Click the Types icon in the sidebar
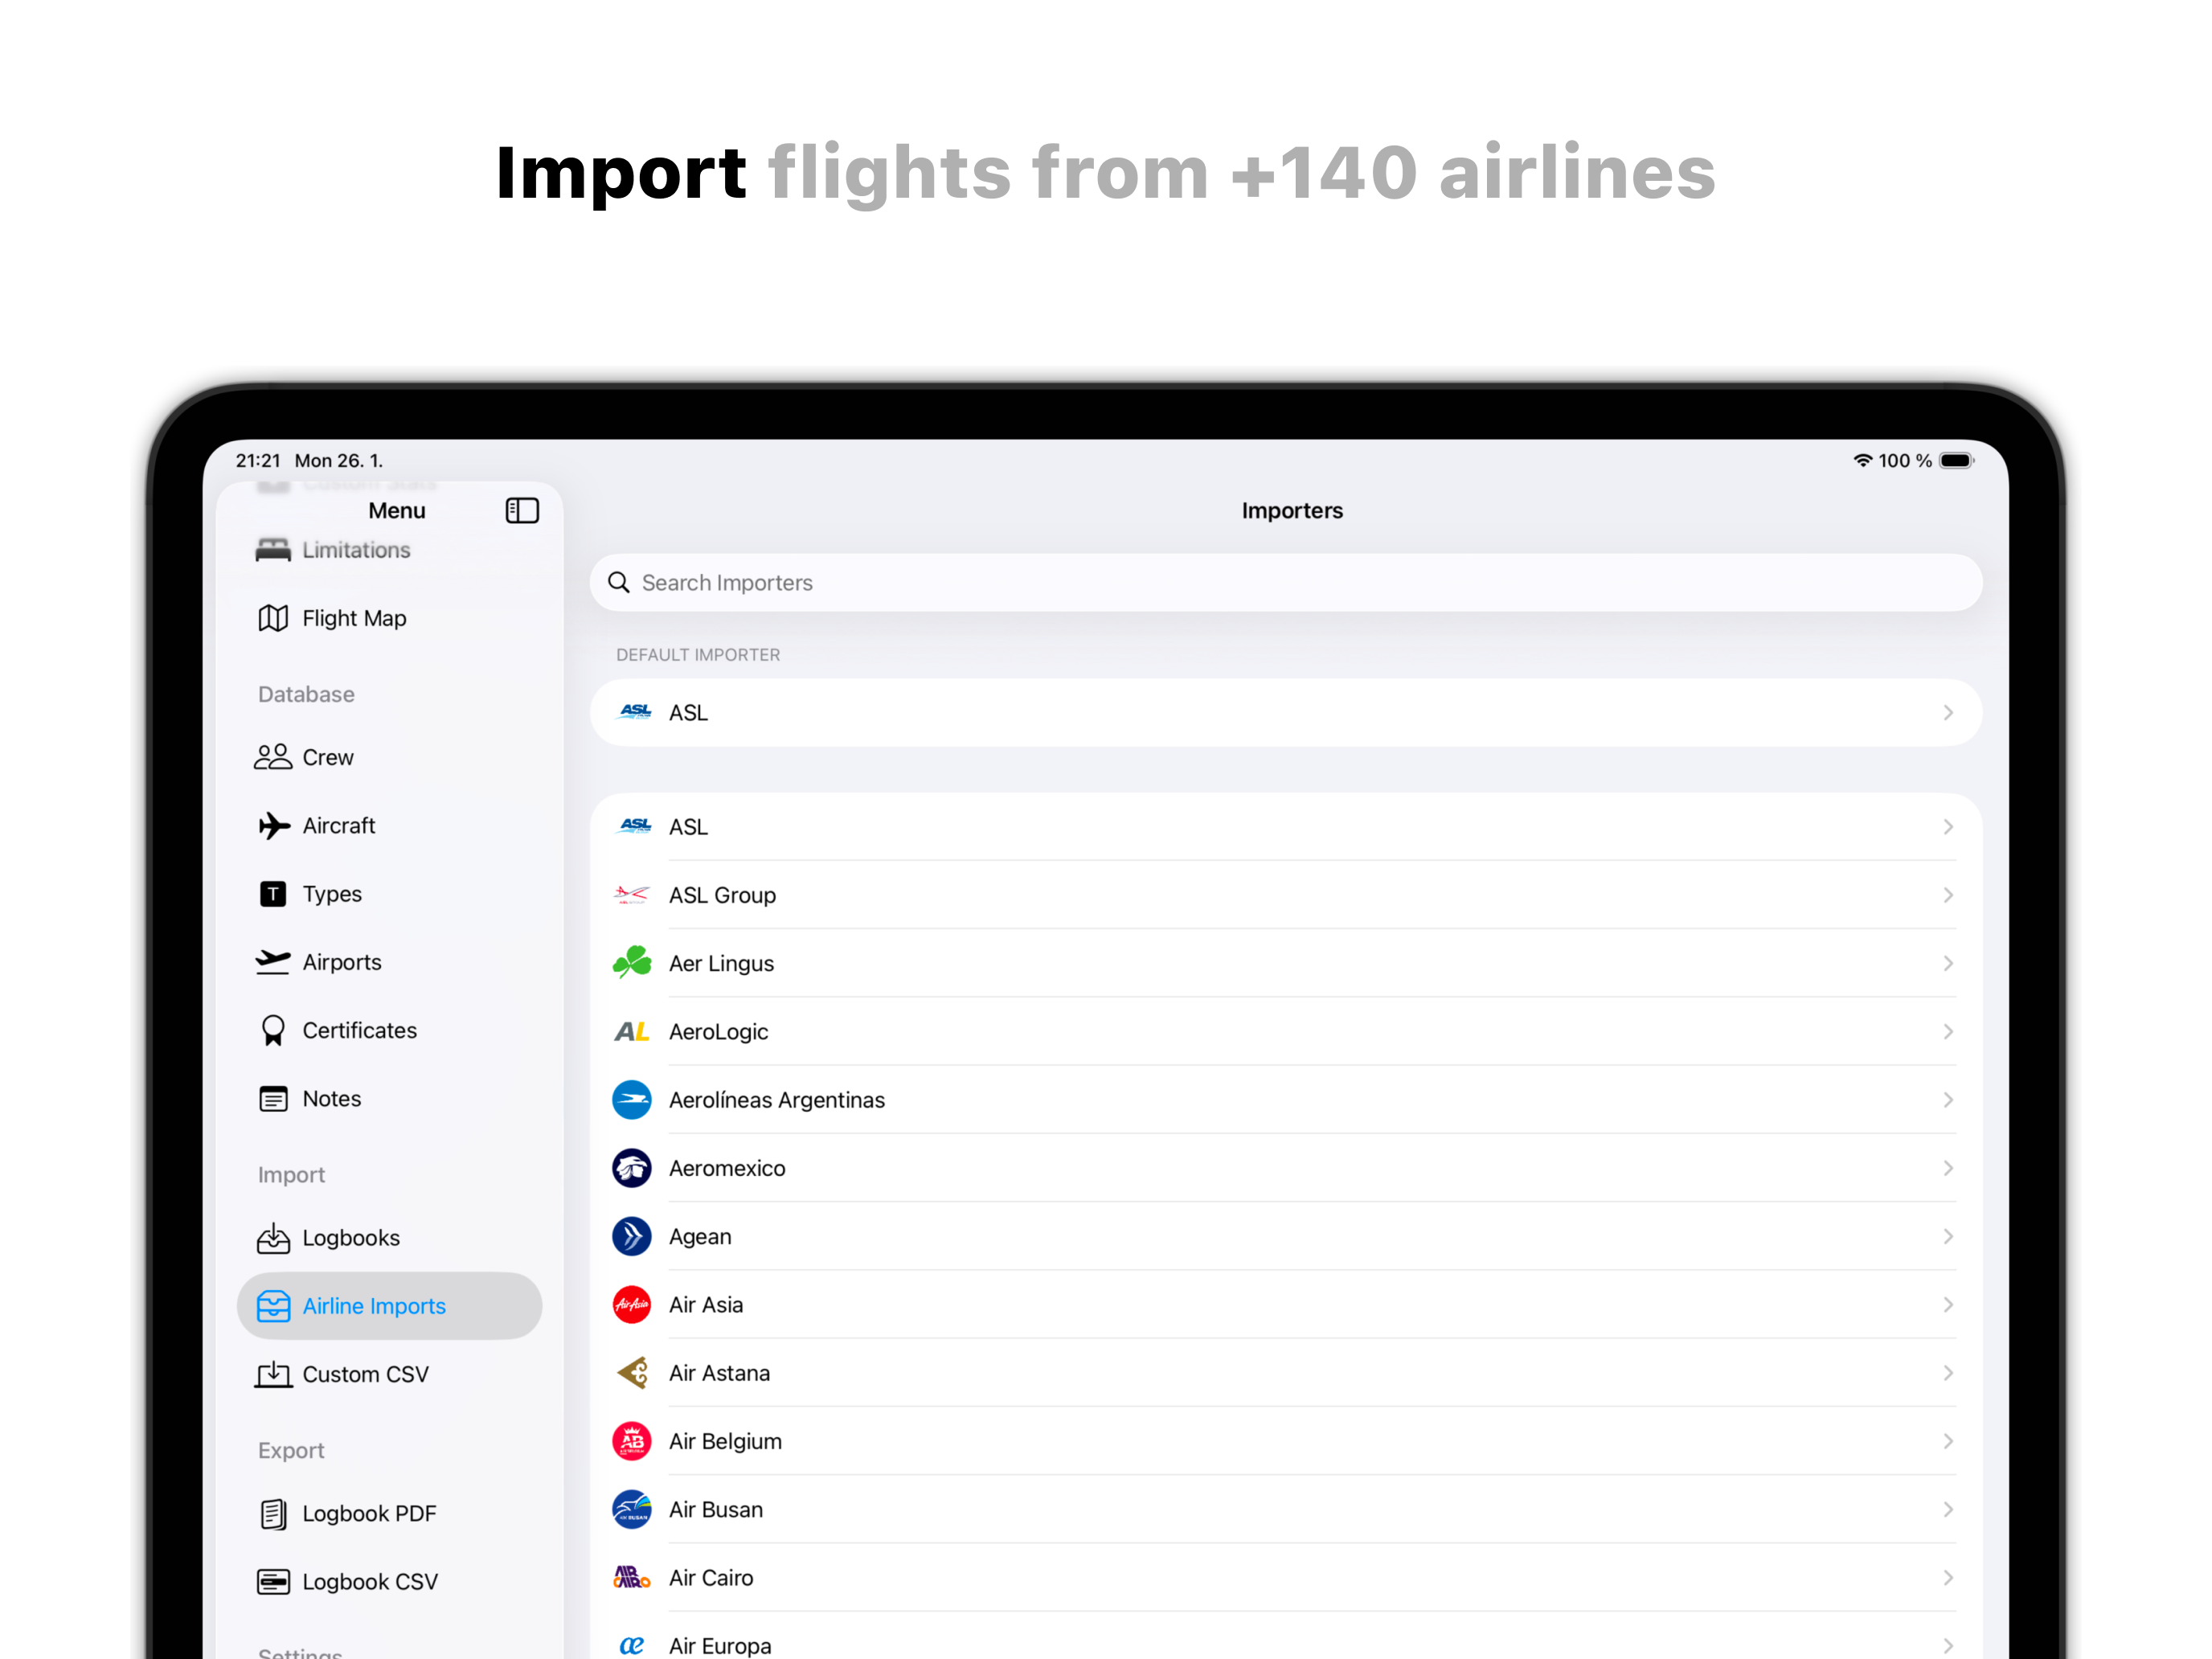Image resolution: width=2212 pixels, height=1659 pixels. 273,894
